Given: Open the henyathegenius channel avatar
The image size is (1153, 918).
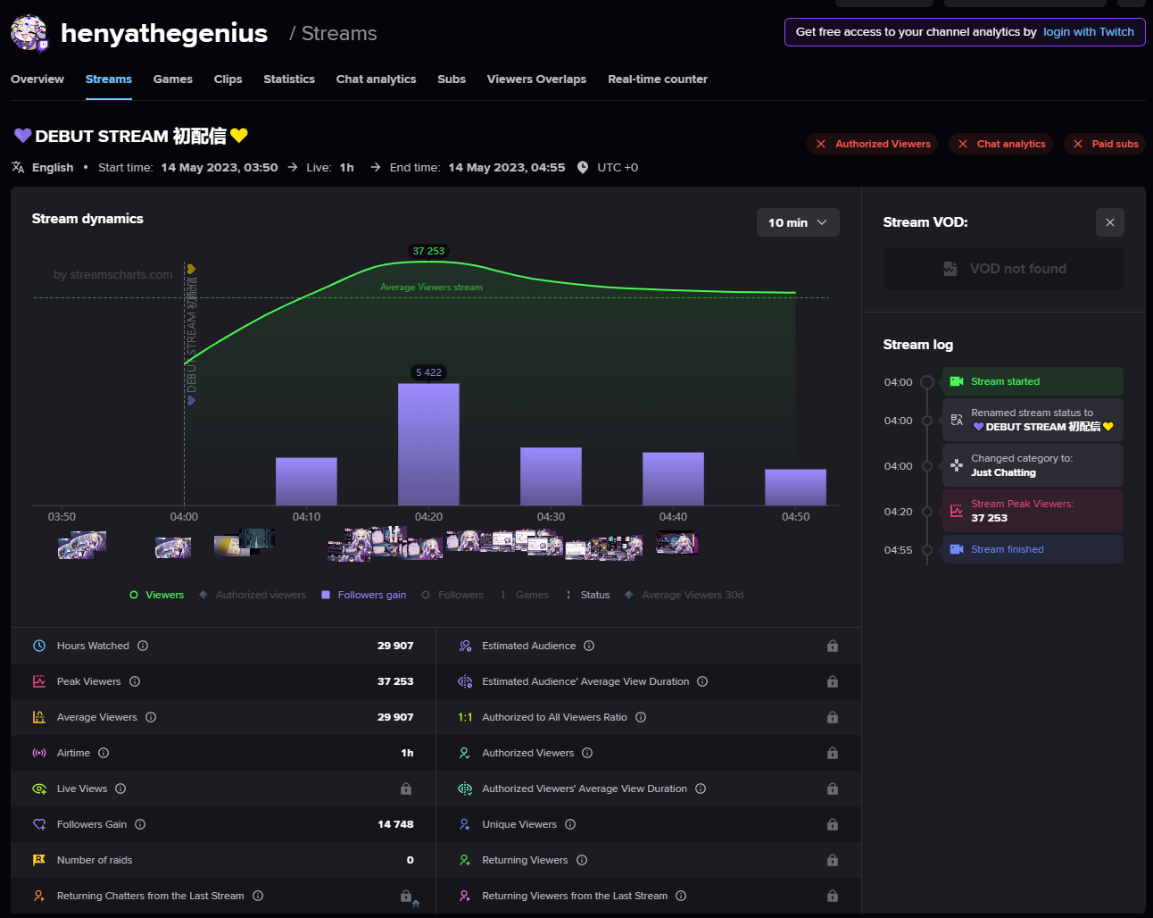Looking at the screenshot, I should pos(29,33).
